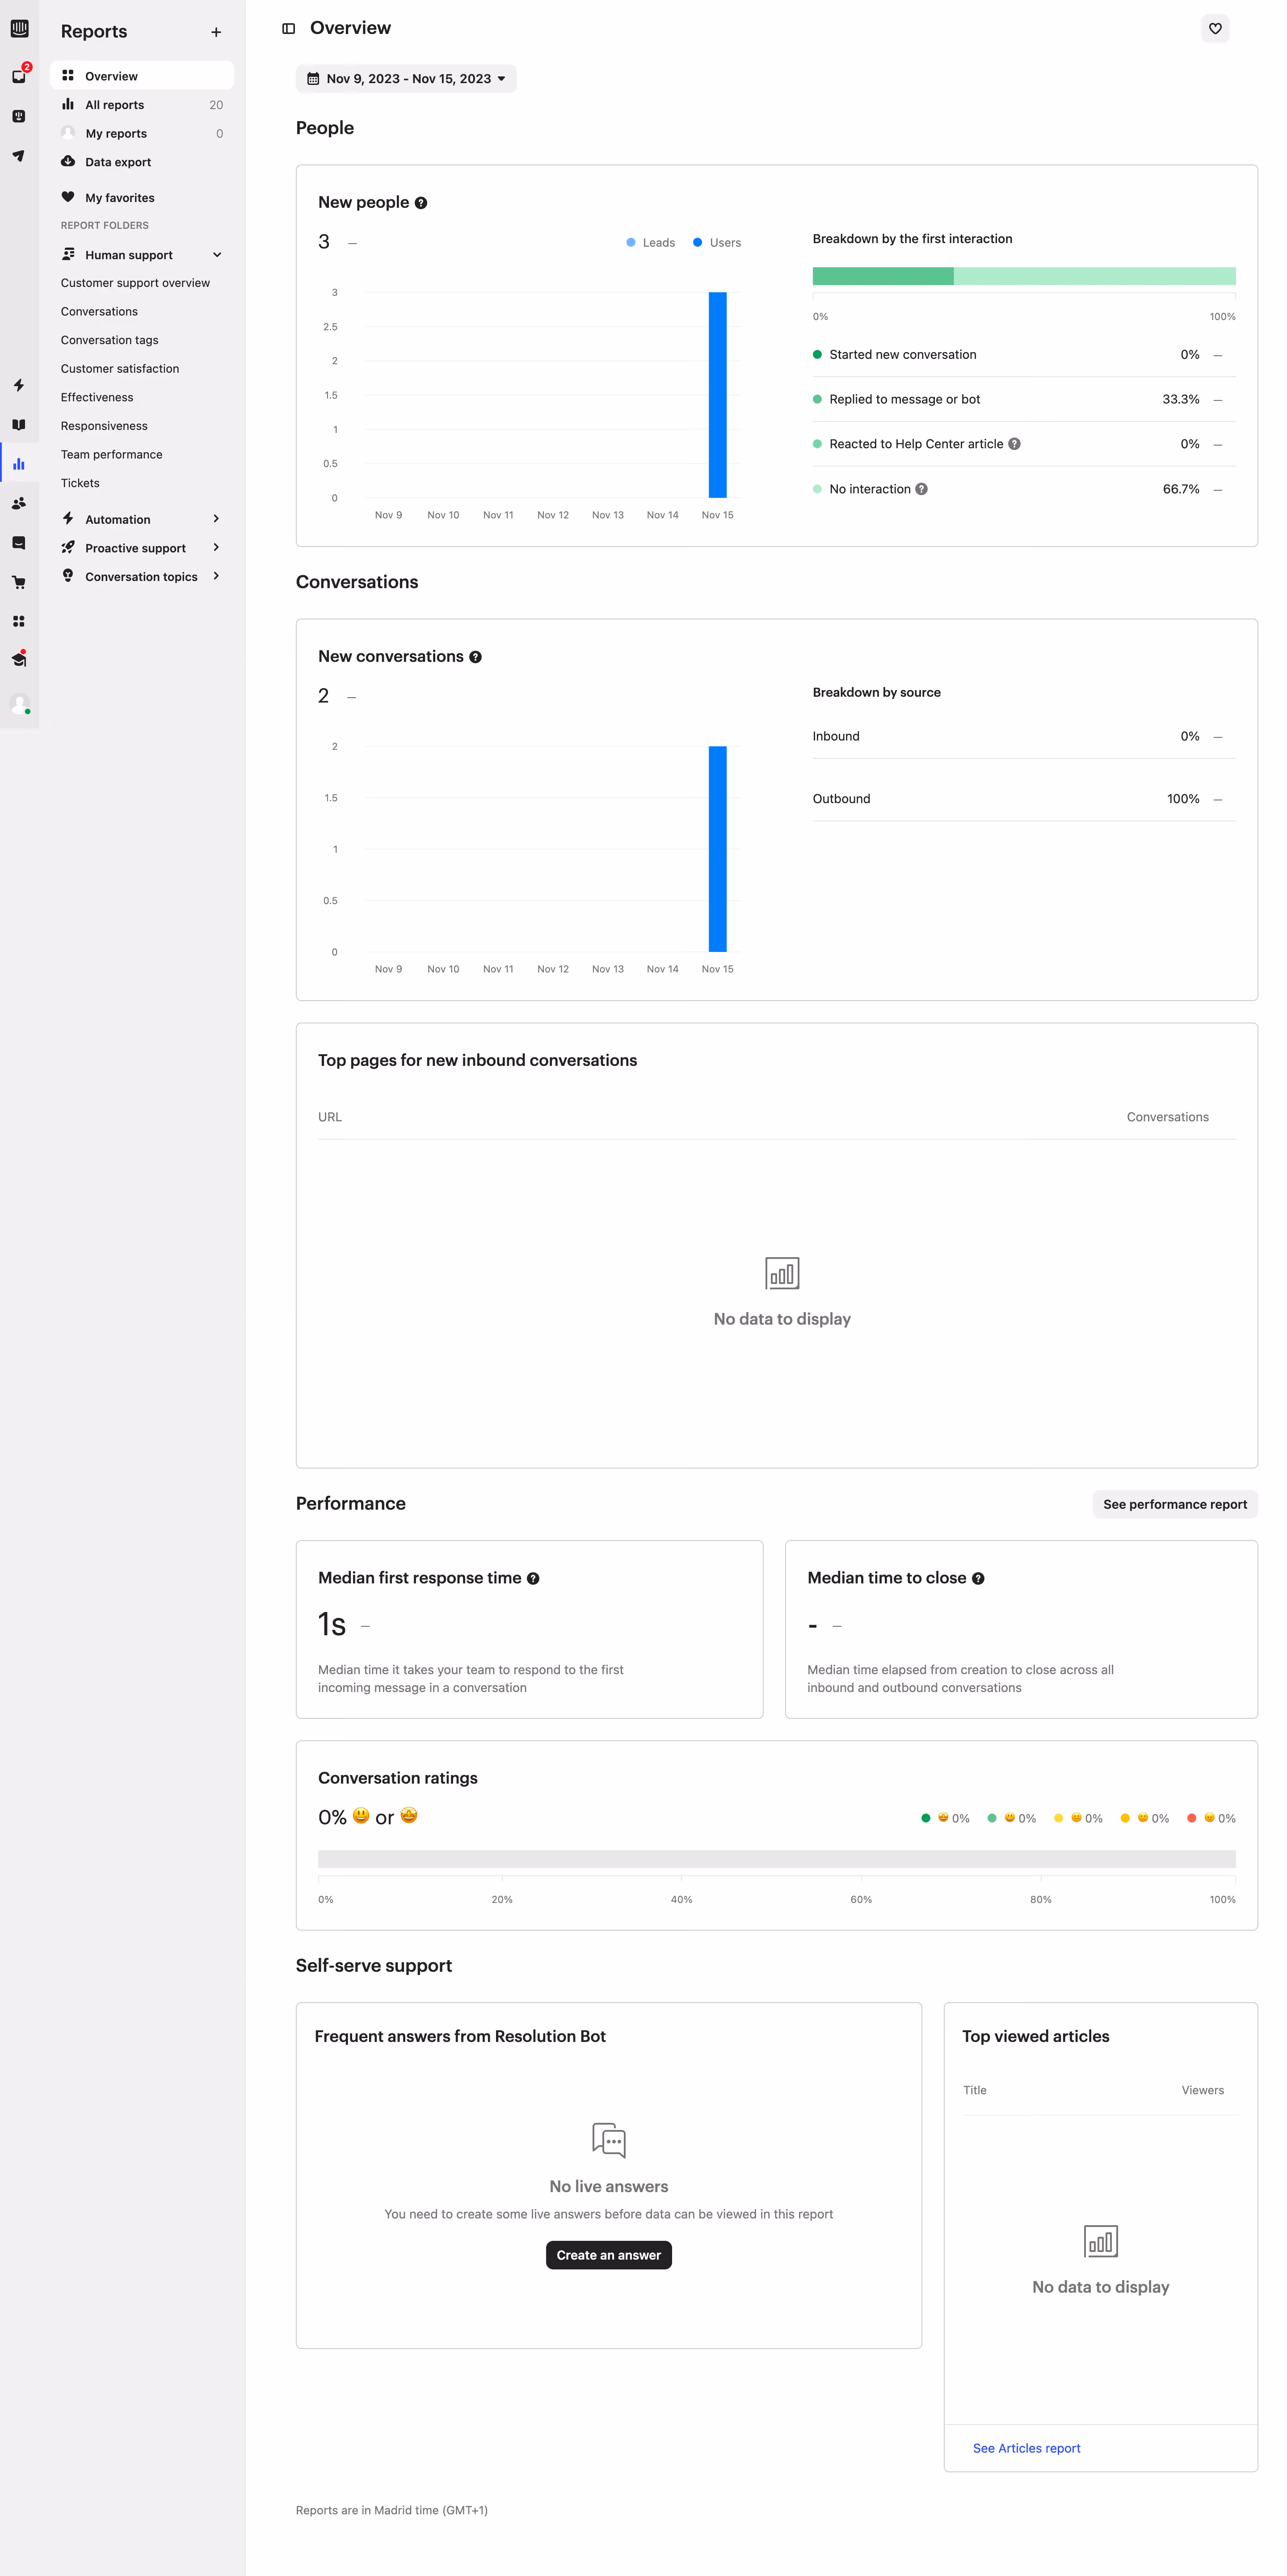Toggle Users series in chart legend
Viewport: 1287px width, 2576px height.
717,243
